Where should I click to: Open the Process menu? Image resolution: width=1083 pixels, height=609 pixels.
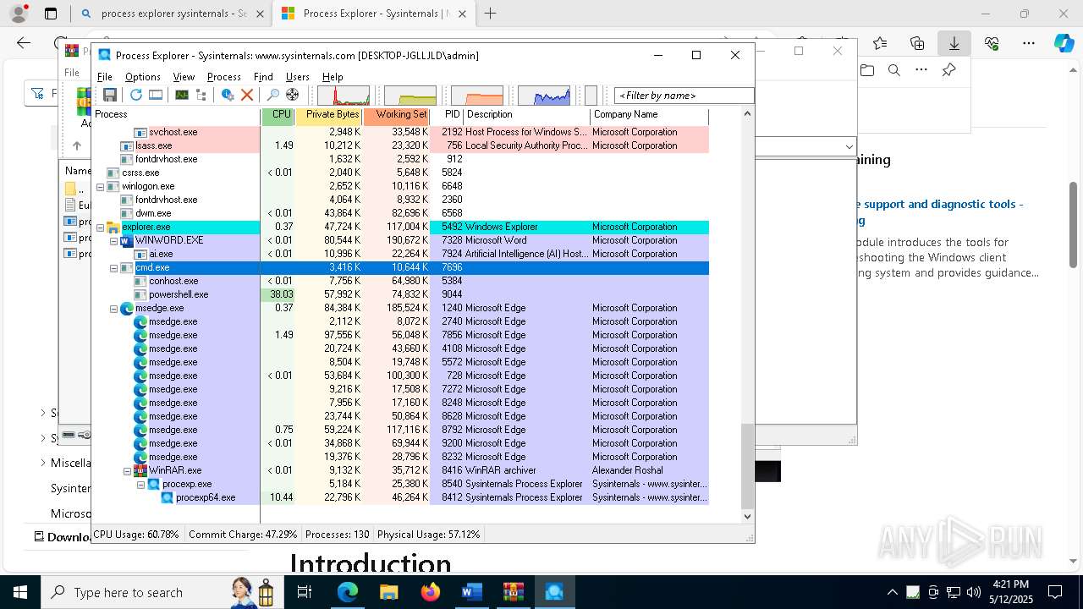point(224,76)
